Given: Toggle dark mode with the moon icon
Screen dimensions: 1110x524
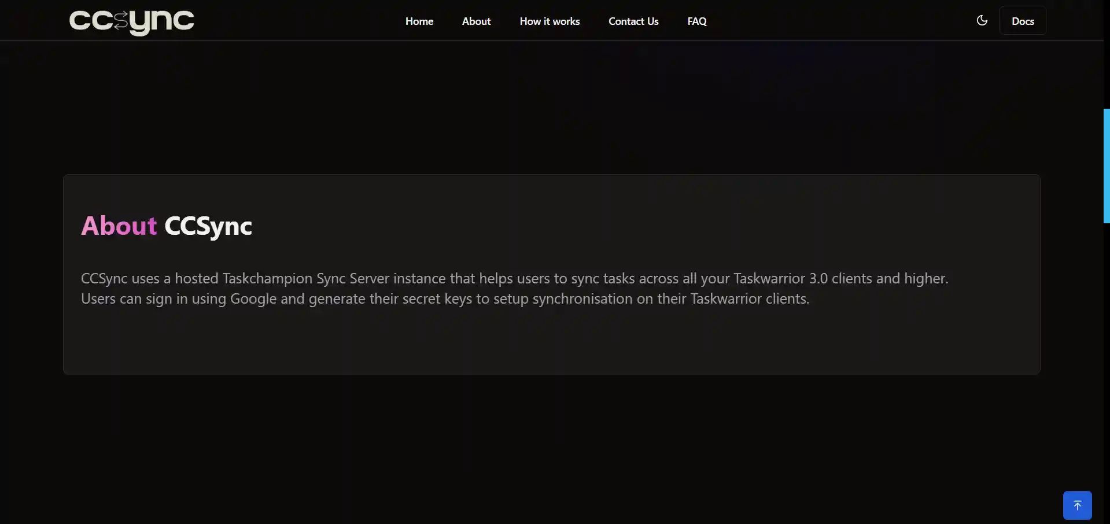Looking at the screenshot, I should (x=982, y=21).
